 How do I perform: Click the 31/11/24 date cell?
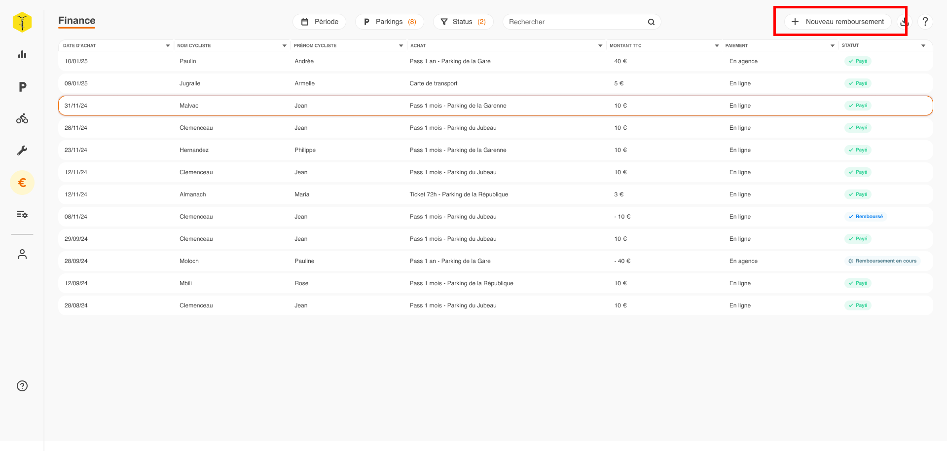click(76, 106)
